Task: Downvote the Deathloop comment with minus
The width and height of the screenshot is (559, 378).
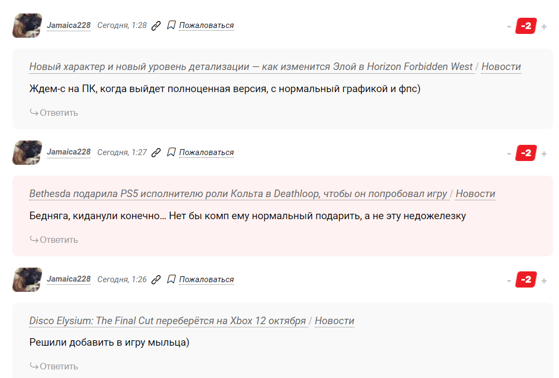Action: tap(509, 154)
